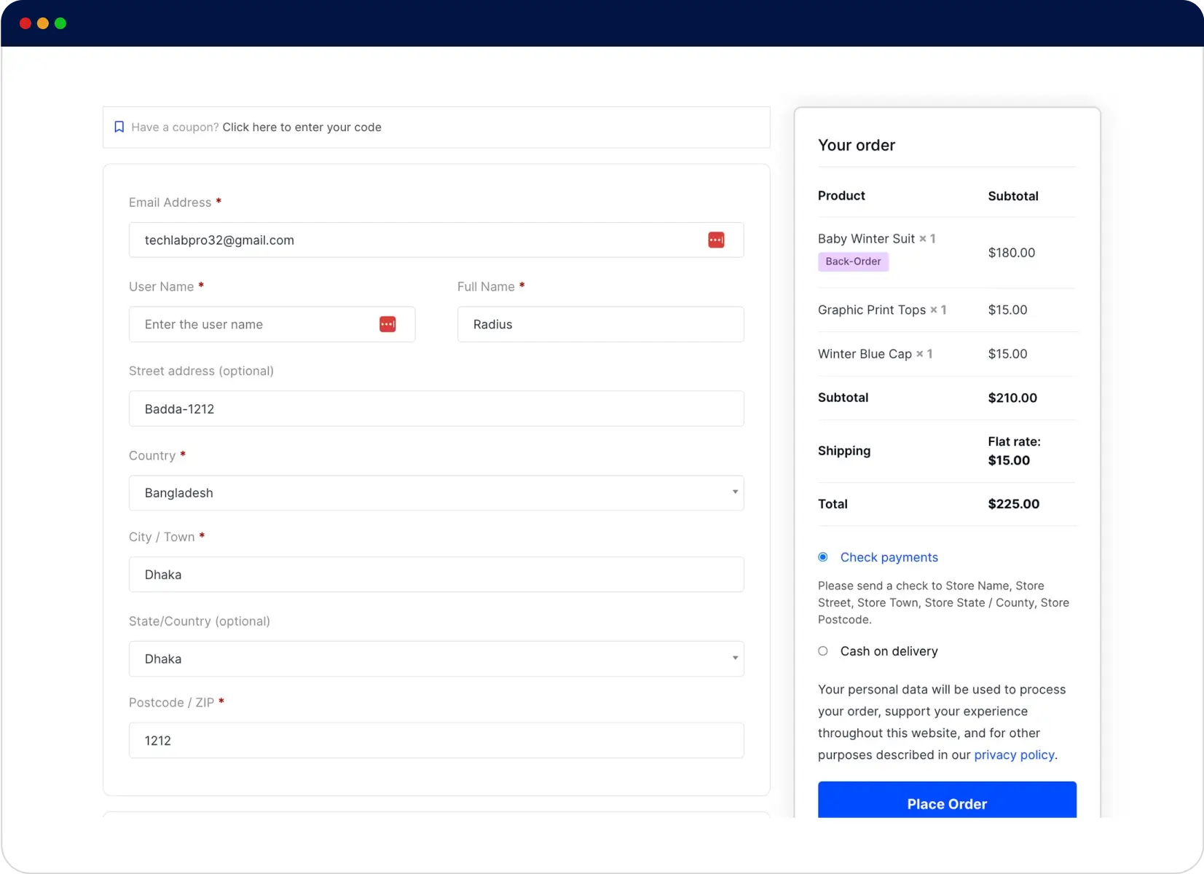This screenshot has width=1204, height=874.
Task: Select the Cash on delivery radio button
Action: (823, 651)
